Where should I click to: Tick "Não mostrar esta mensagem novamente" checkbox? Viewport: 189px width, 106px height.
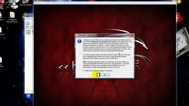84,71
